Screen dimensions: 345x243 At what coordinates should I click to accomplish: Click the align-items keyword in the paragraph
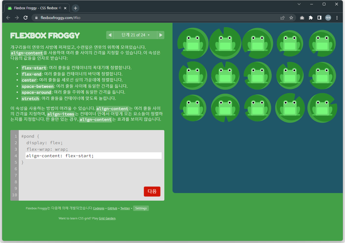coord(61,114)
